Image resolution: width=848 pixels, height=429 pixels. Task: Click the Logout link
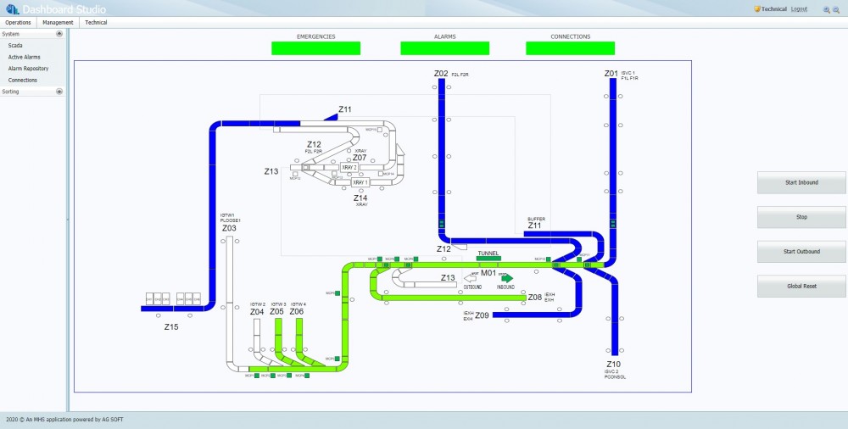click(x=799, y=9)
